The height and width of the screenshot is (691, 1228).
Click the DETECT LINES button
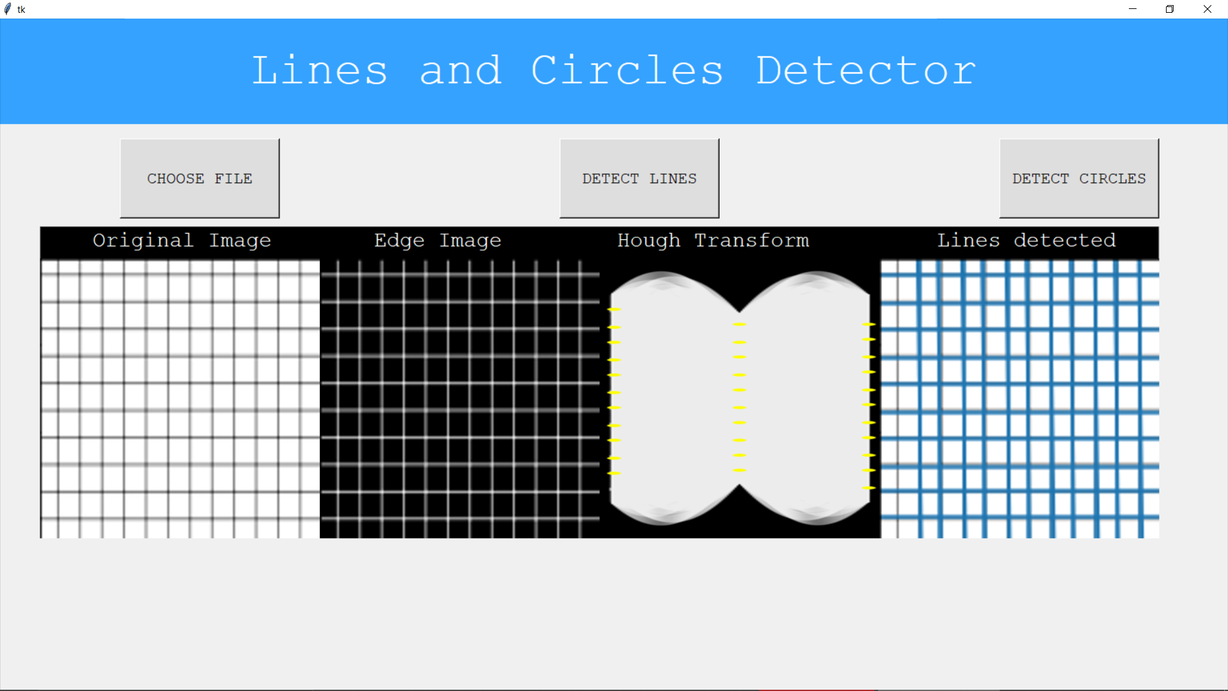point(639,178)
